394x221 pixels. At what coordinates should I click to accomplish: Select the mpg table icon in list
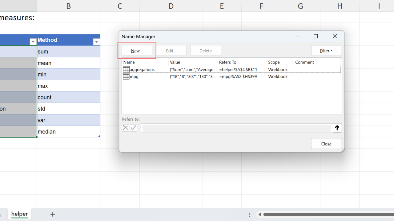pos(126,77)
